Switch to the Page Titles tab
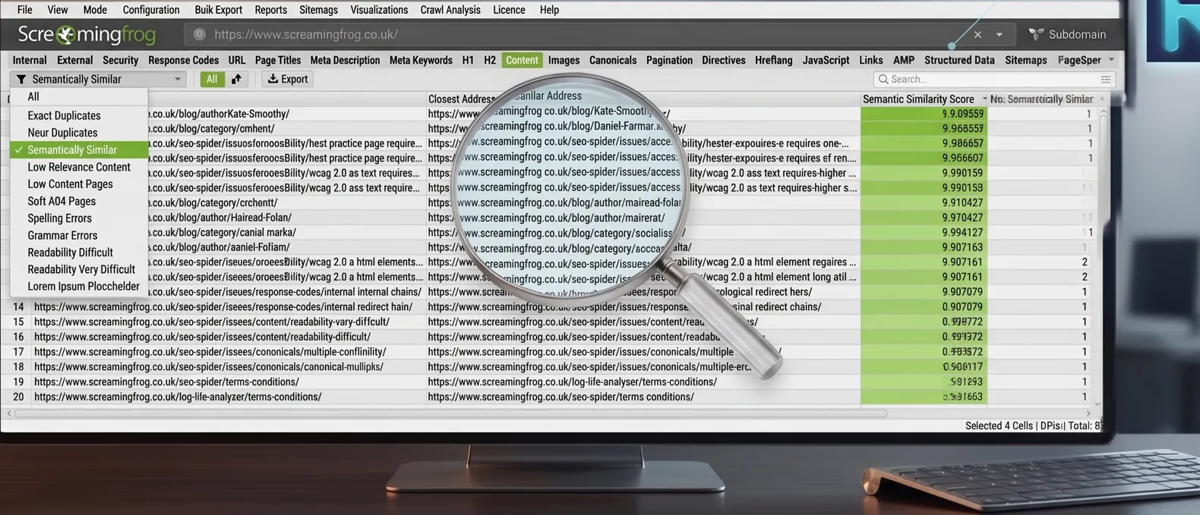 coord(278,60)
